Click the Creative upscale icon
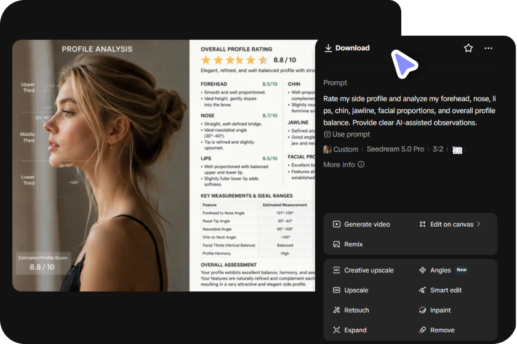 336,270
